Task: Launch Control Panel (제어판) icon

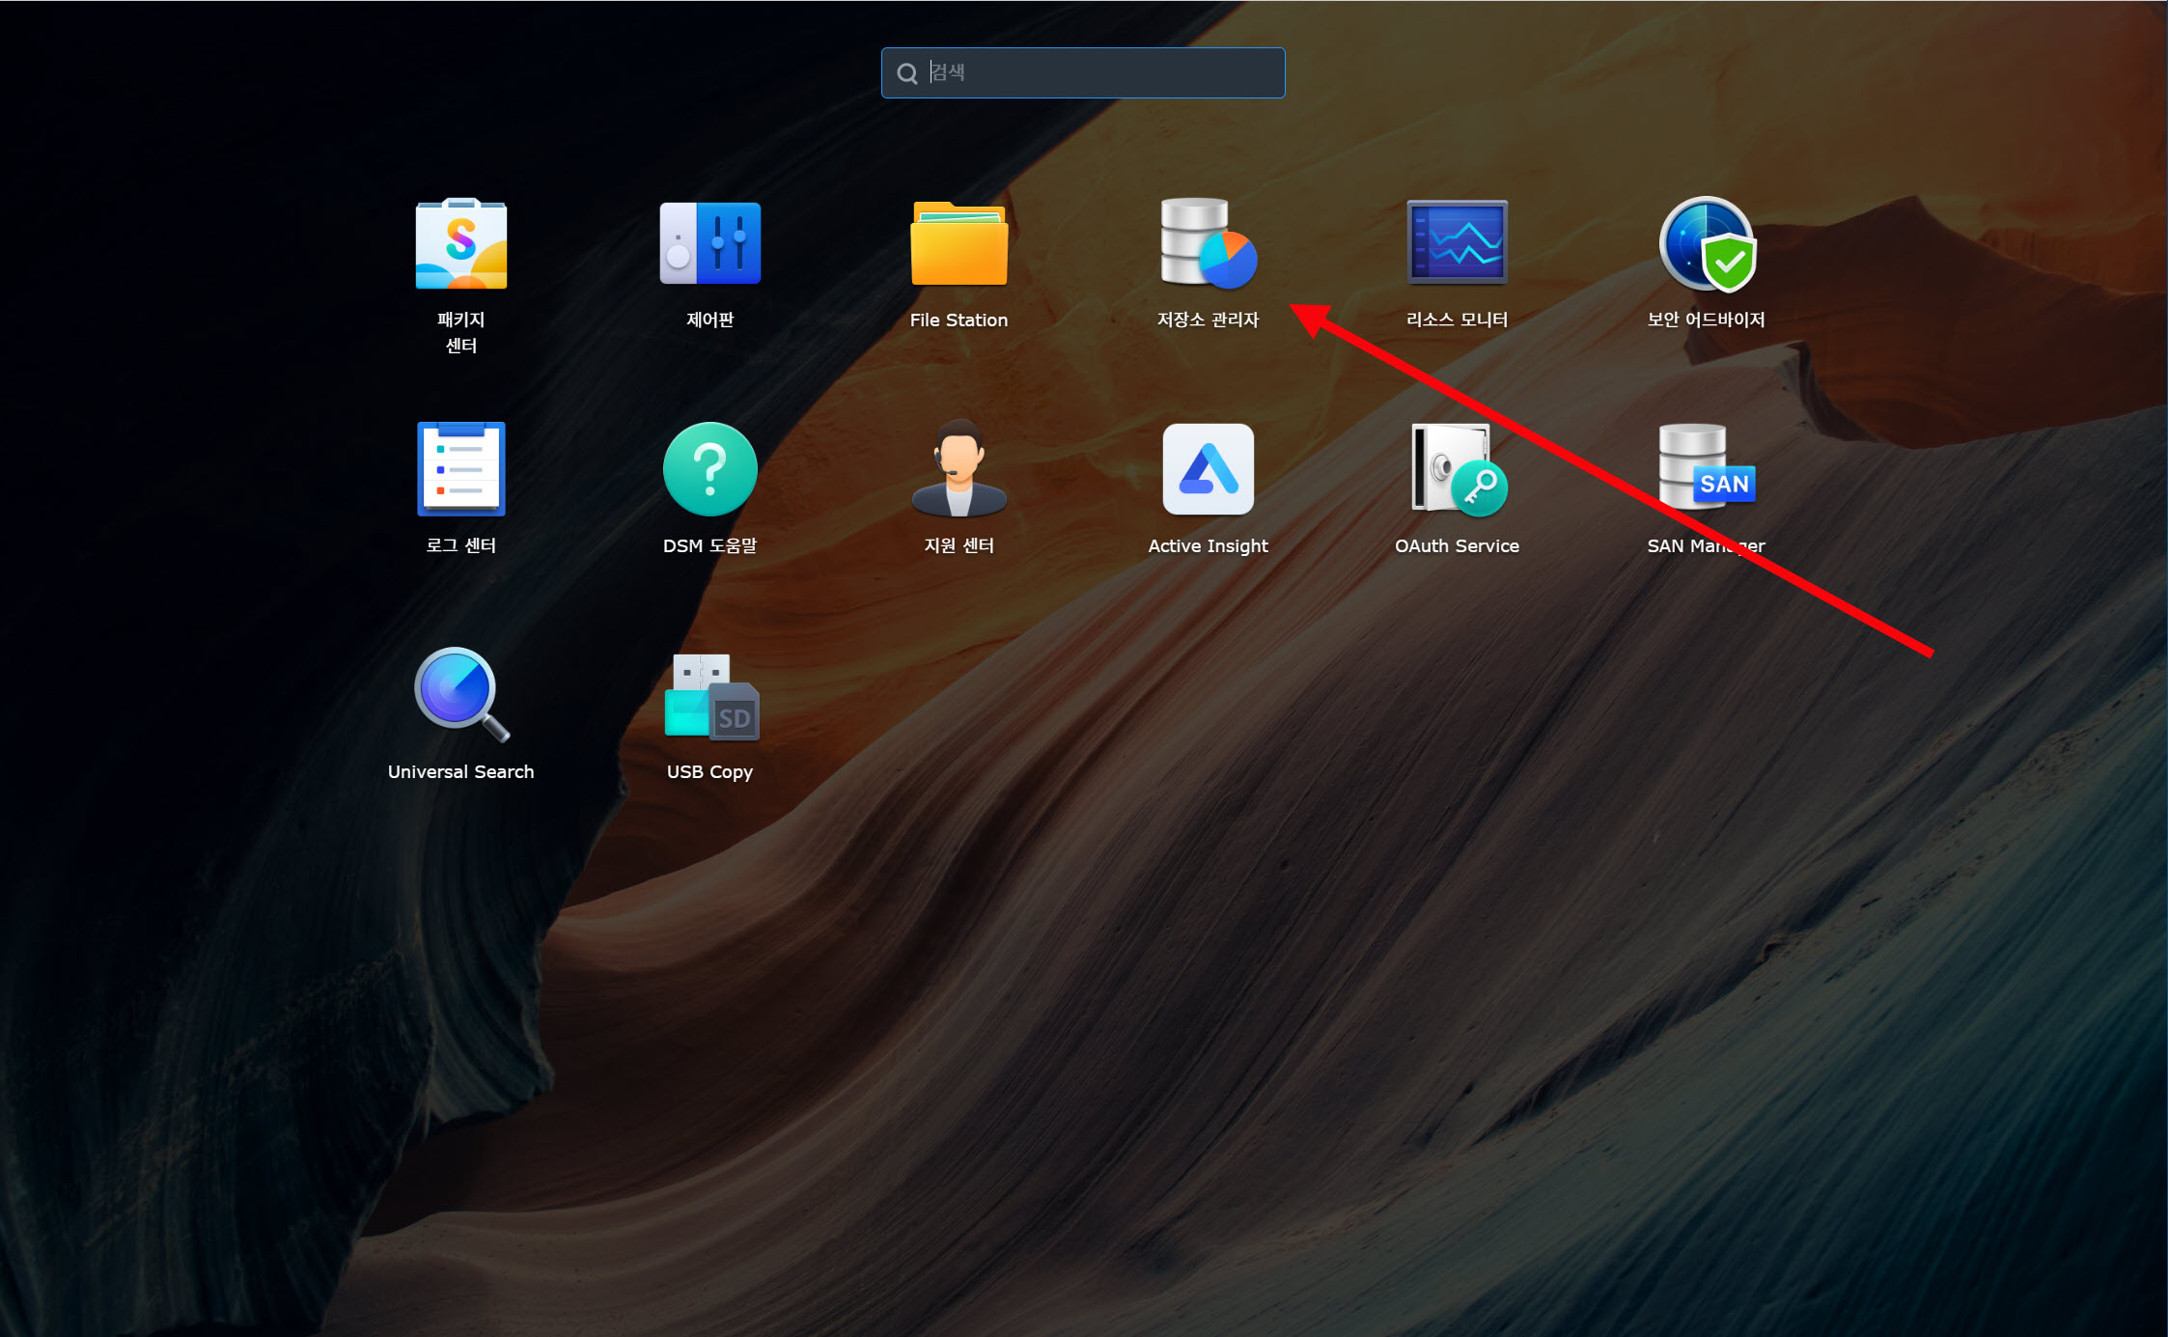Action: tap(709, 244)
